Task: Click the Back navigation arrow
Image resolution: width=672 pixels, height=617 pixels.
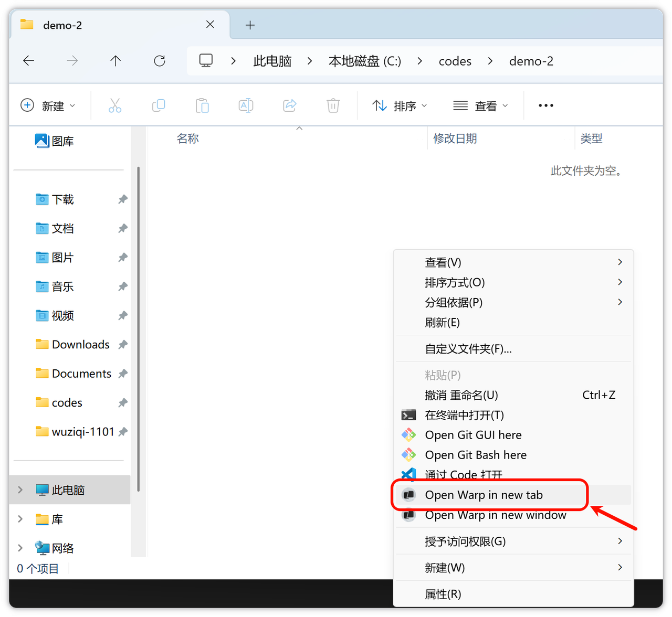Action: tap(29, 61)
